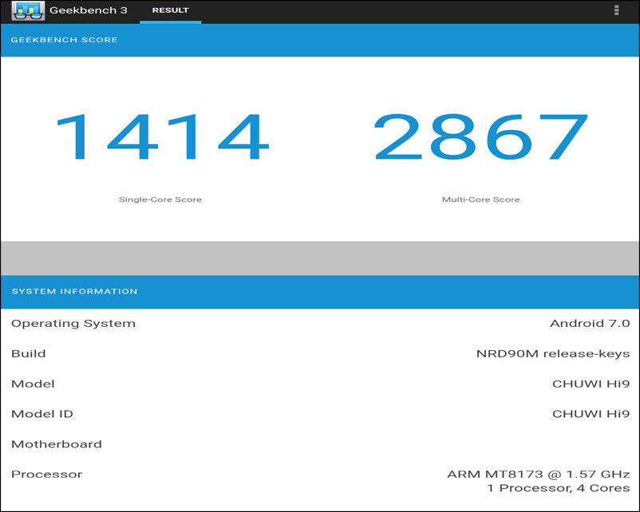640x512 pixels.
Task: Select the NRD90M release-keys value
Action: (553, 354)
